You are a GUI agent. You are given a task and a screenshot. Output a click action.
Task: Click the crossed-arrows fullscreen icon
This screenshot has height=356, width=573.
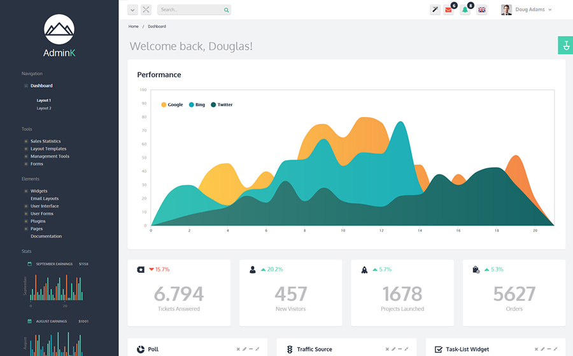(146, 10)
